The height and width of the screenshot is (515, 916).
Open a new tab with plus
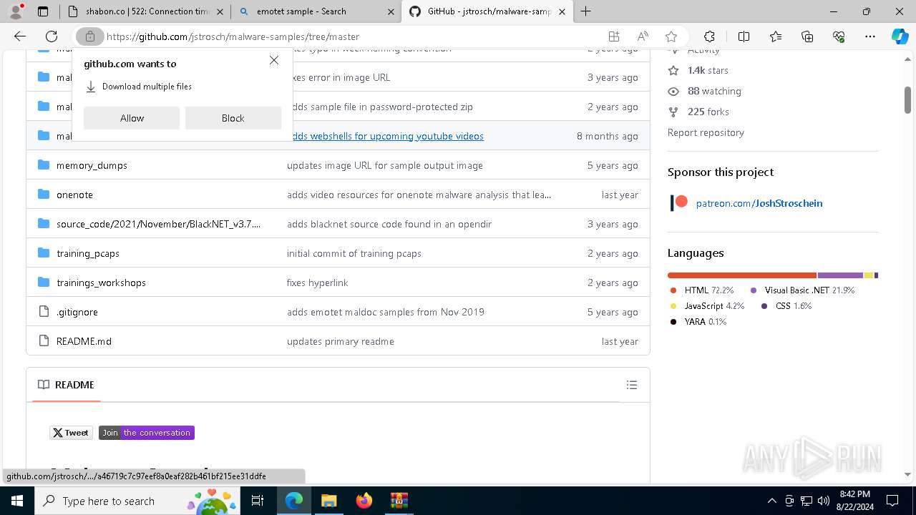coord(585,11)
